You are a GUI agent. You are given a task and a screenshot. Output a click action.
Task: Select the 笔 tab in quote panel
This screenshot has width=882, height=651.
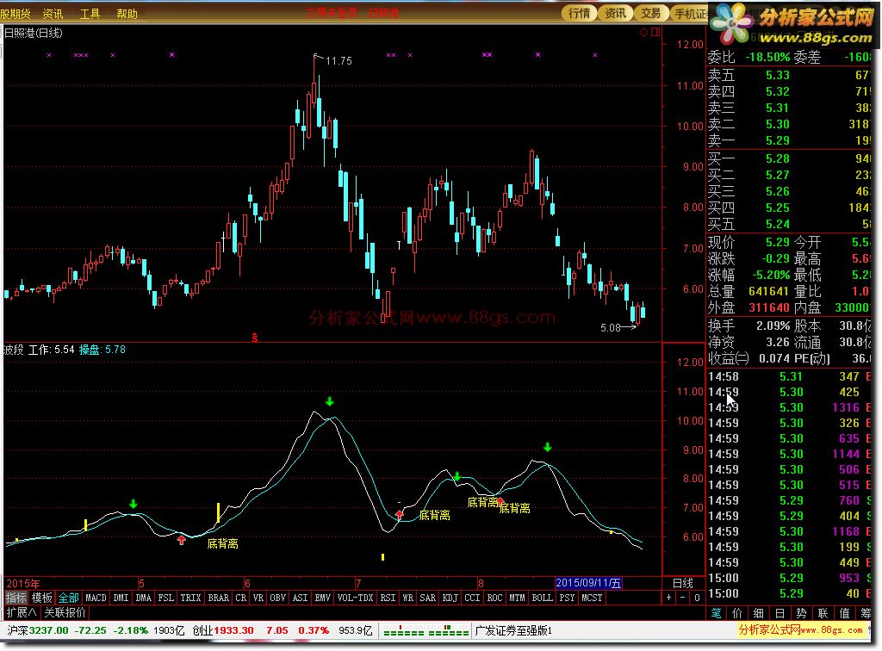[x=716, y=613]
